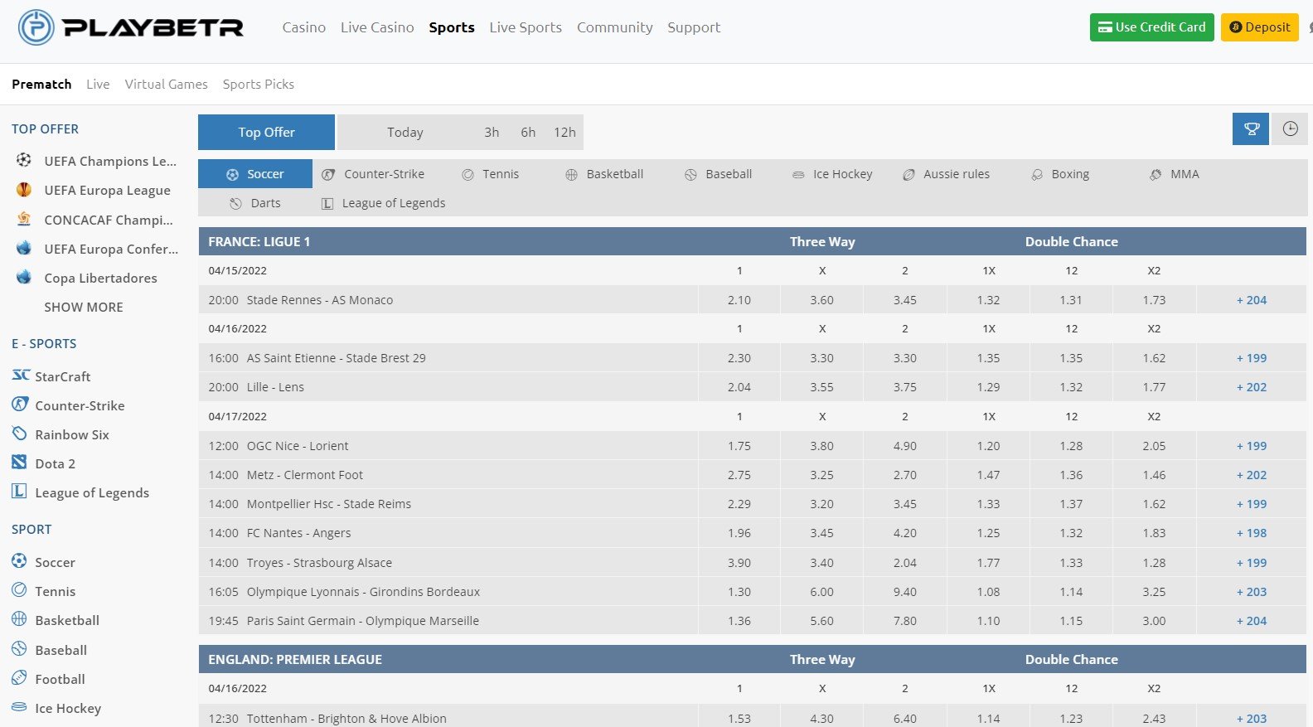Click UEFA Champions League ball icon
Screen dimensions: 1313x727
click(24, 160)
